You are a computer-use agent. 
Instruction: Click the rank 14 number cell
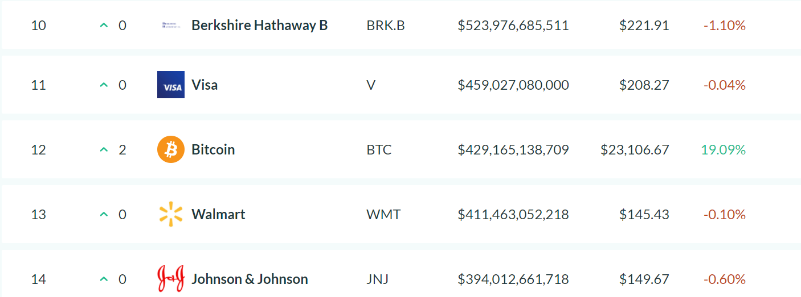click(x=39, y=279)
